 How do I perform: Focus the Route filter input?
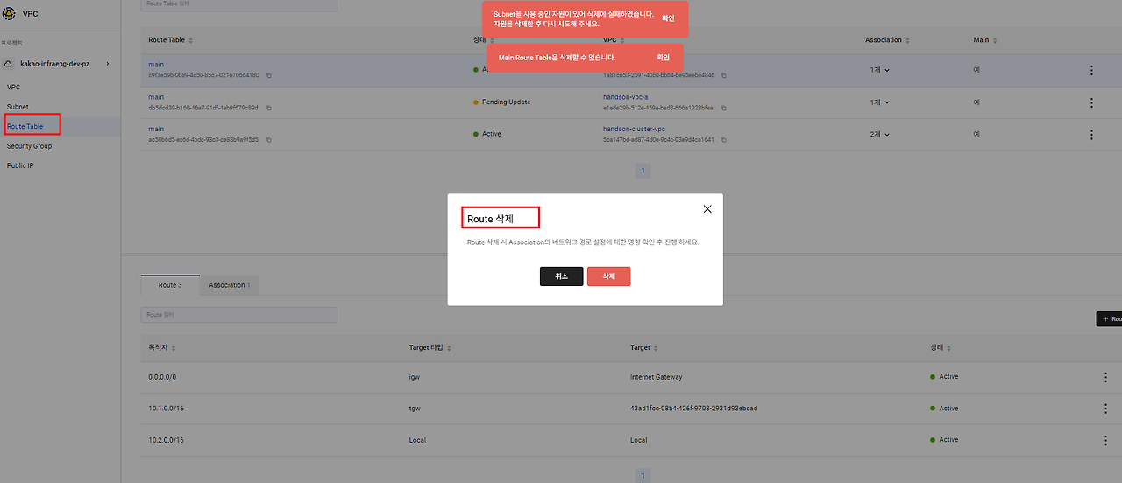coord(238,314)
